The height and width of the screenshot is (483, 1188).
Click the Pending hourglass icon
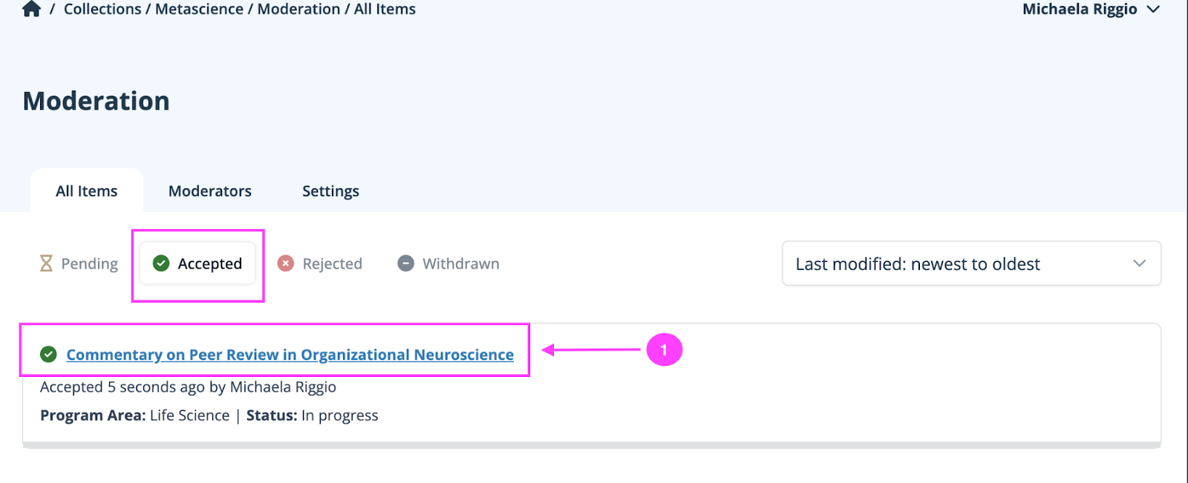coord(46,263)
